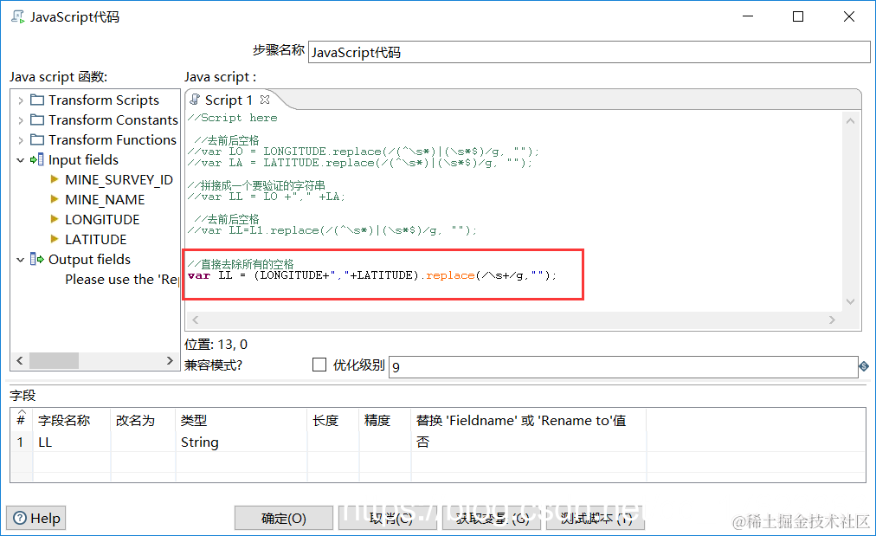Open Help

point(36,518)
